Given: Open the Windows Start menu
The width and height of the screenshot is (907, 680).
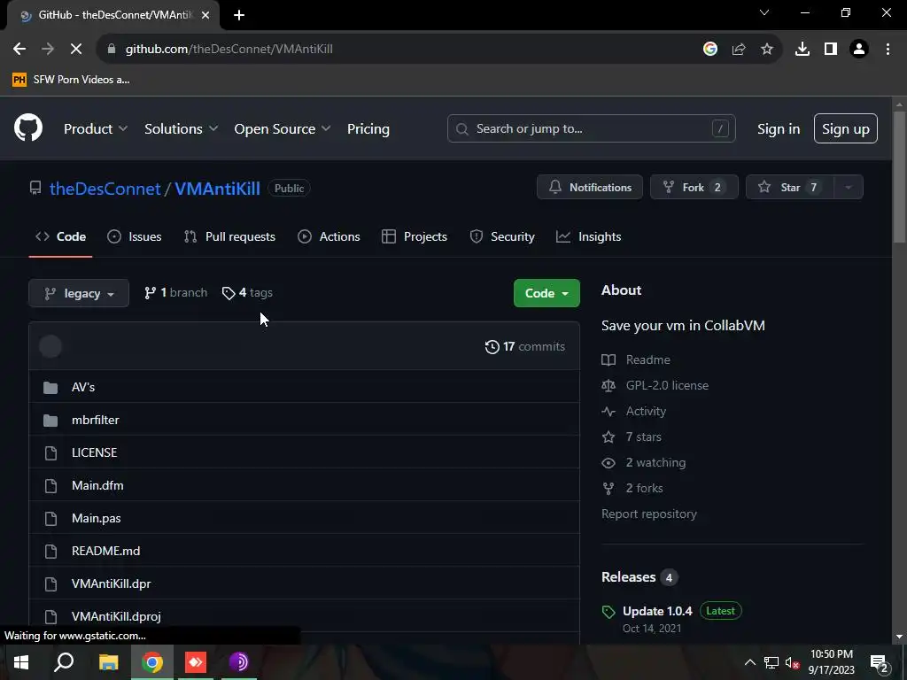Looking at the screenshot, I should tap(21, 662).
